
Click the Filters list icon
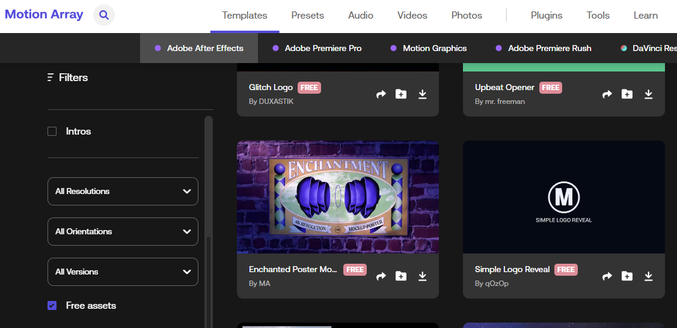[50, 77]
